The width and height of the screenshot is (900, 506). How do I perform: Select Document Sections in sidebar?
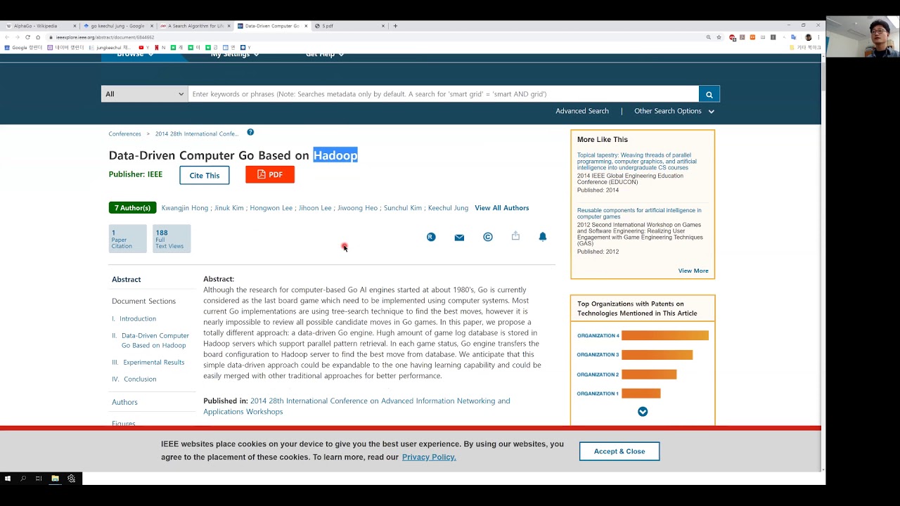(x=143, y=301)
